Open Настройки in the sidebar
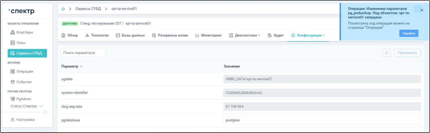The height and width of the screenshot is (133, 430). pos(25,120)
